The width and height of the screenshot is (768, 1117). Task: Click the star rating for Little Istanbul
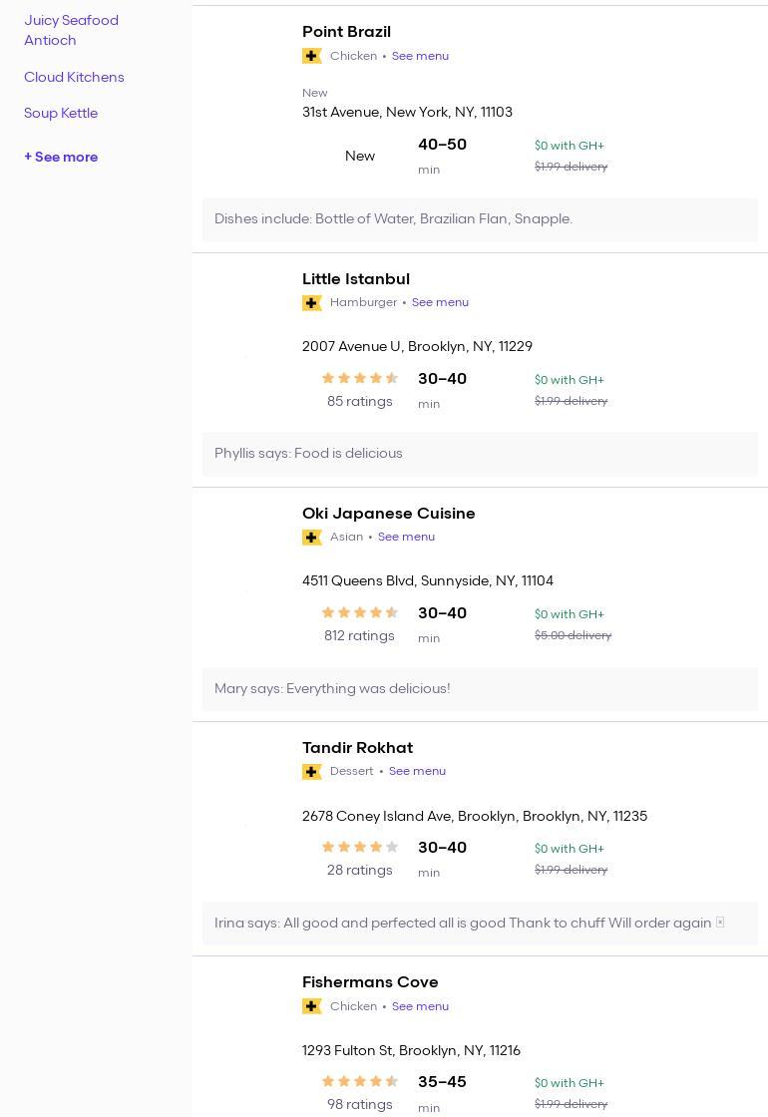coord(360,378)
